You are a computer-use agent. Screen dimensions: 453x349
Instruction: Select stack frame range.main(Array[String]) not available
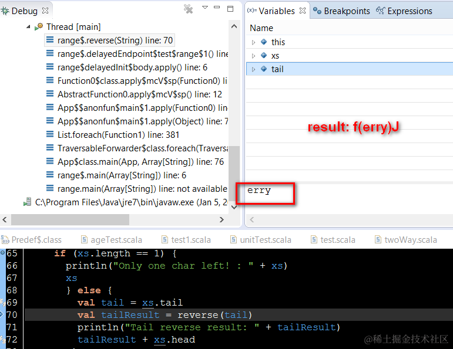pos(142,189)
